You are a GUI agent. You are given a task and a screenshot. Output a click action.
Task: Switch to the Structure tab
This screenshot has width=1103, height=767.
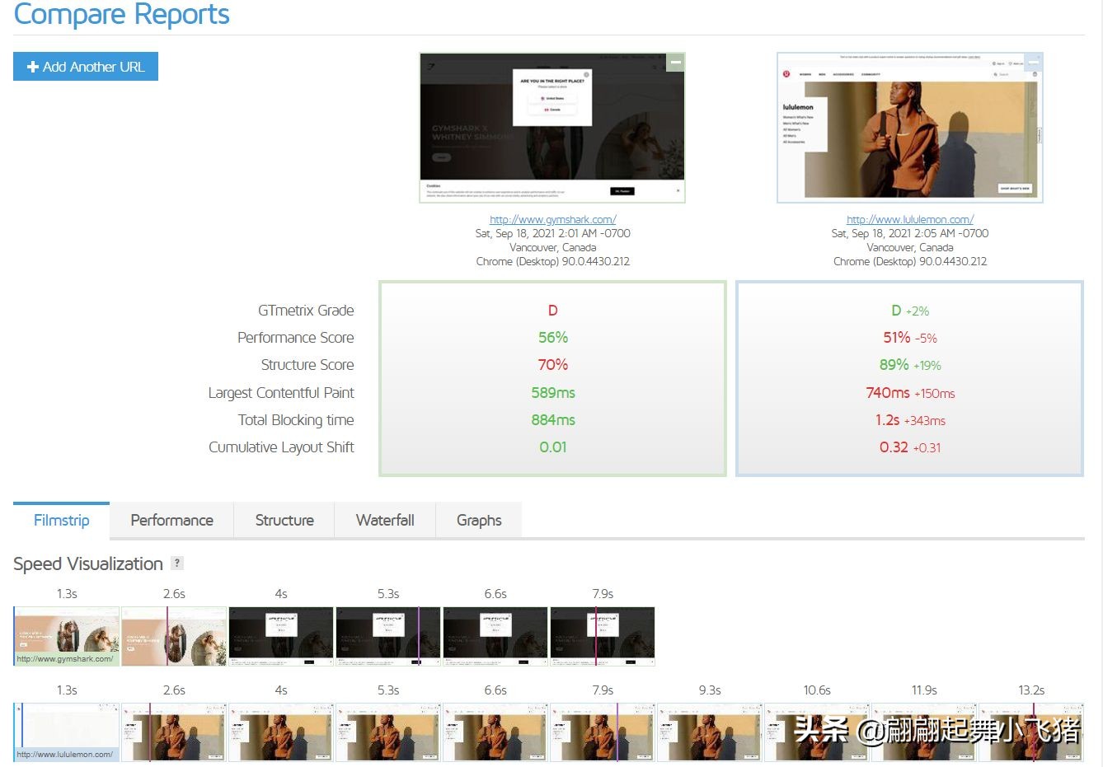[x=284, y=520]
